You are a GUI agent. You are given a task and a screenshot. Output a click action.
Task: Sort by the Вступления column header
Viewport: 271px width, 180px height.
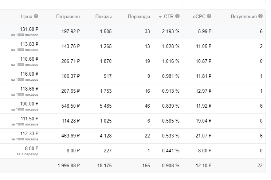[x=244, y=17]
